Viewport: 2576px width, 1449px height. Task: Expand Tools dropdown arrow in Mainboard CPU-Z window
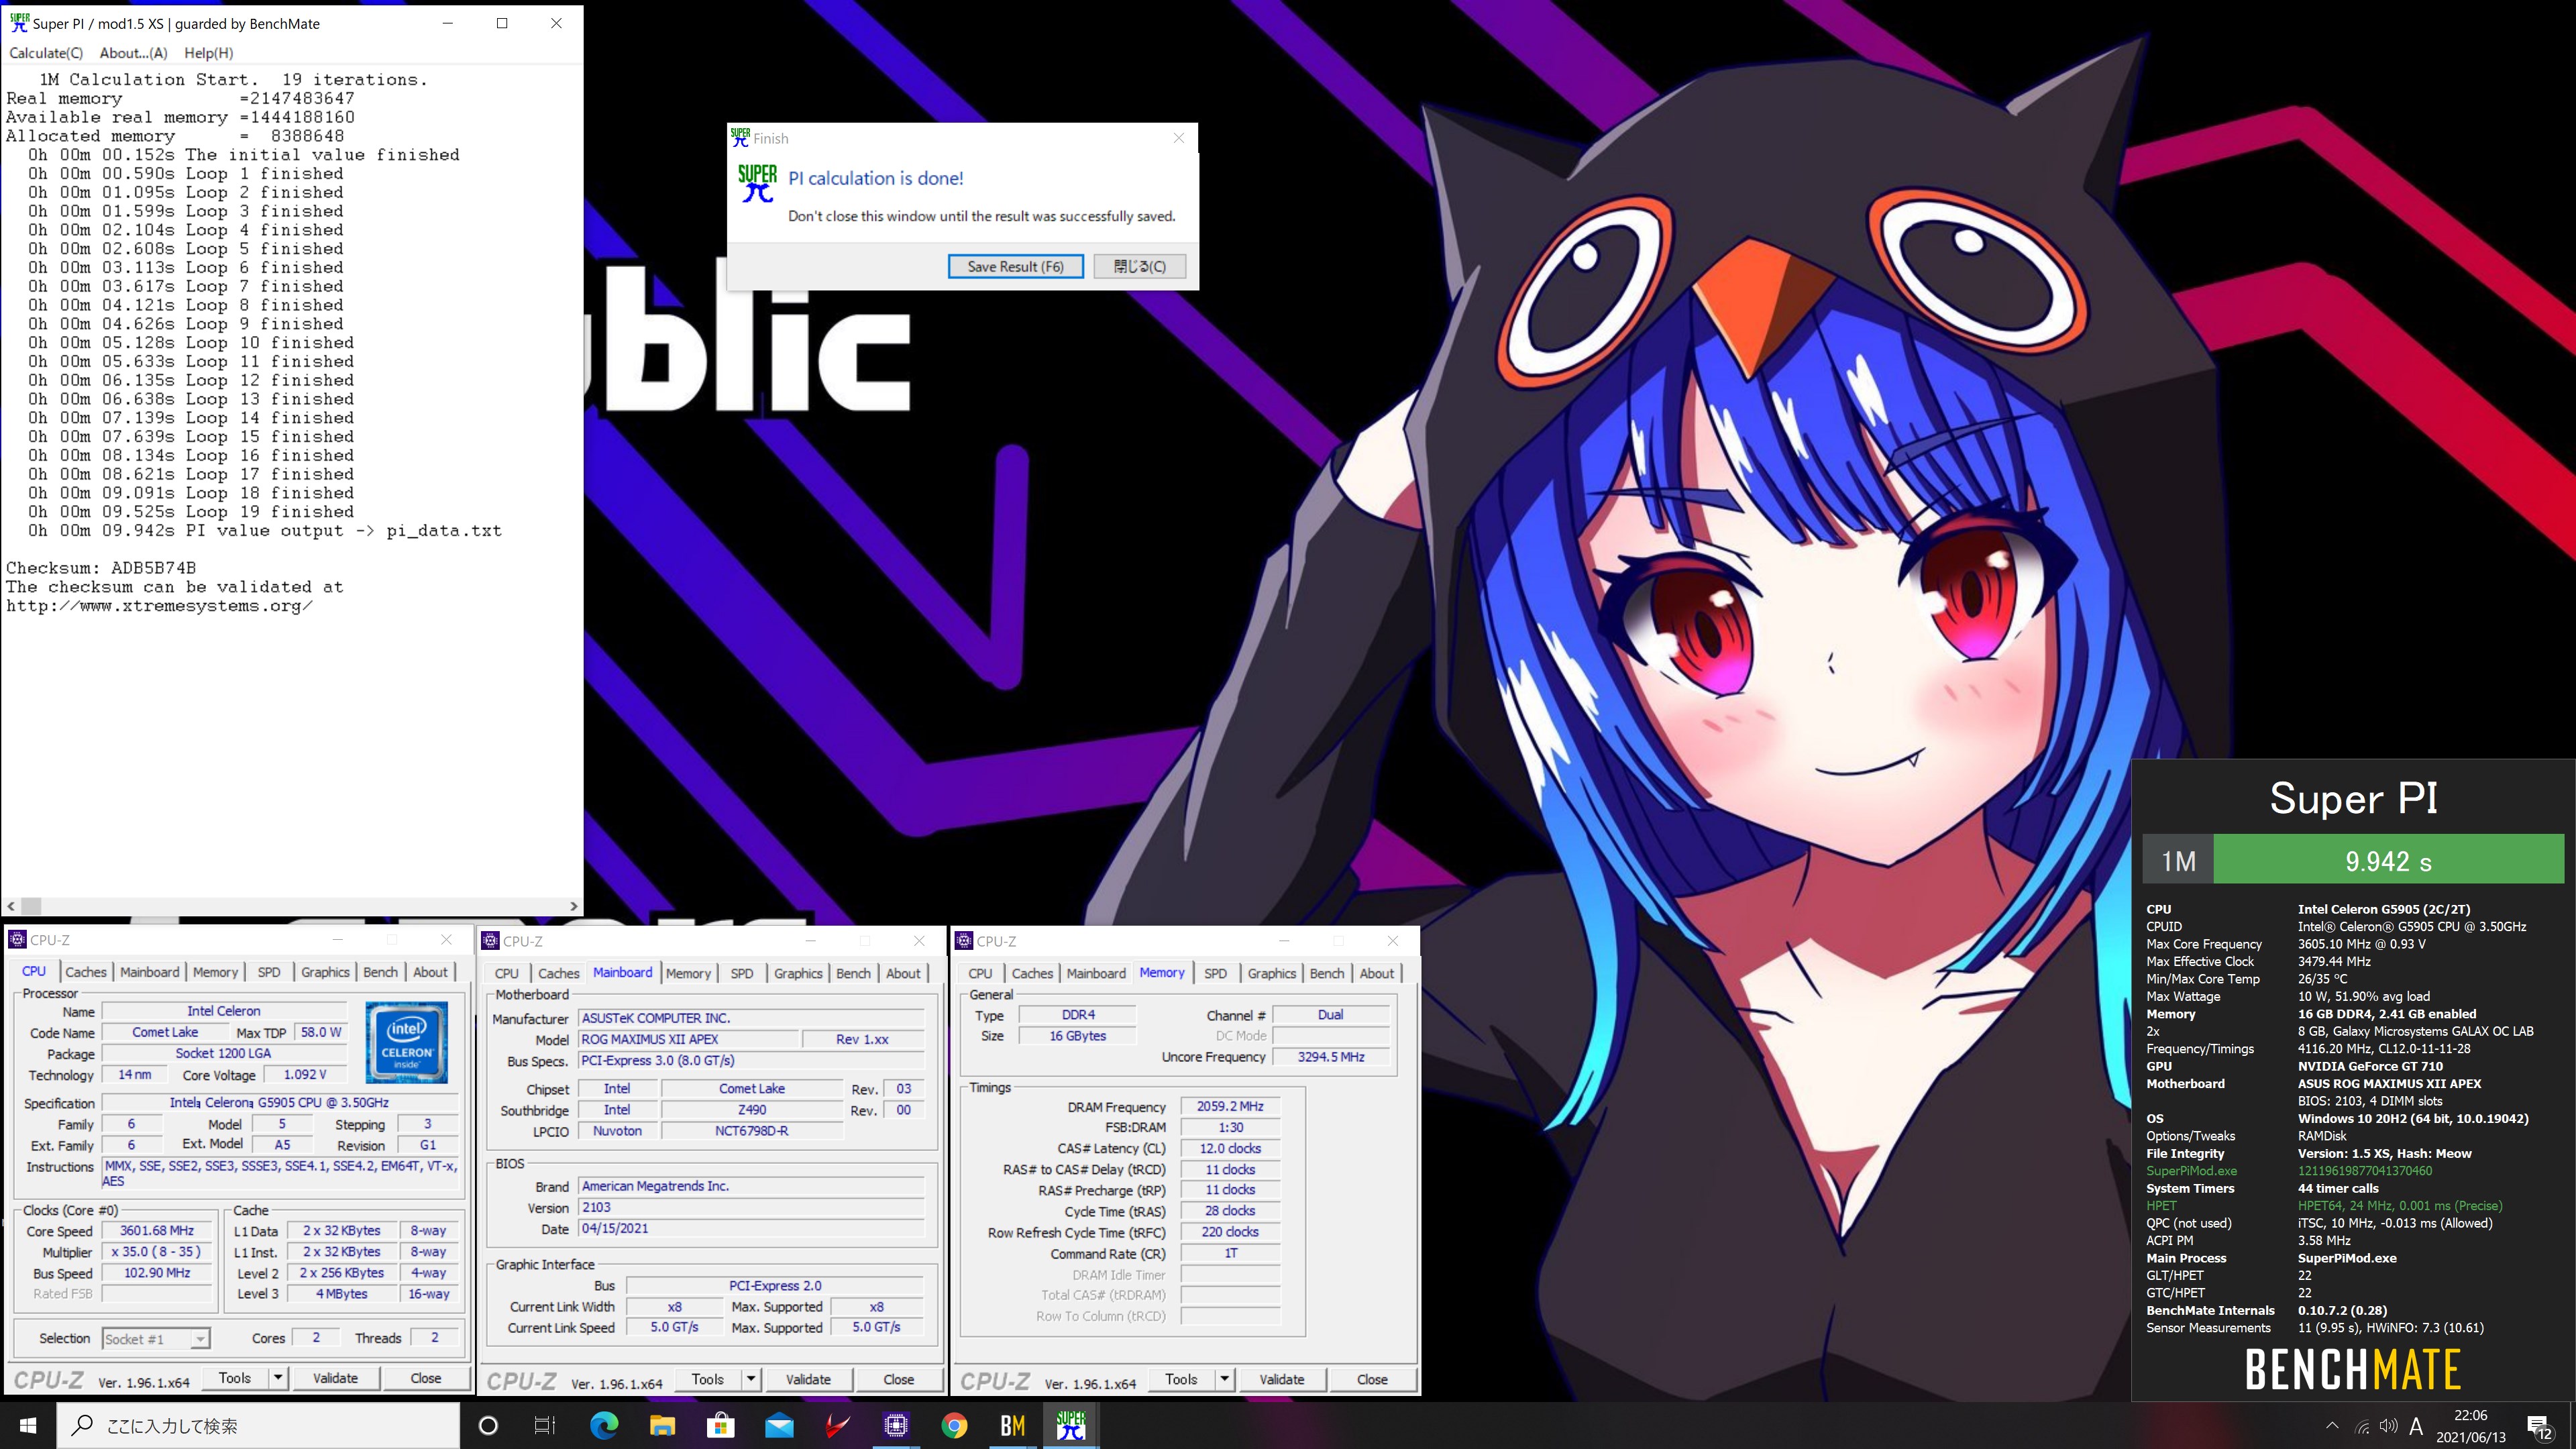(751, 1379)
